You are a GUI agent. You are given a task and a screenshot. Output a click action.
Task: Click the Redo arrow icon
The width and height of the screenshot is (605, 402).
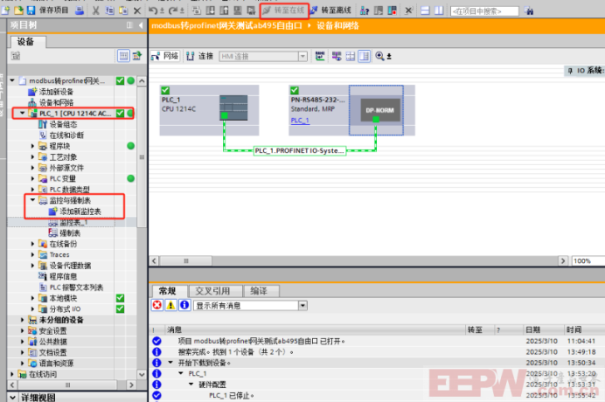click(x=172, y=10)
